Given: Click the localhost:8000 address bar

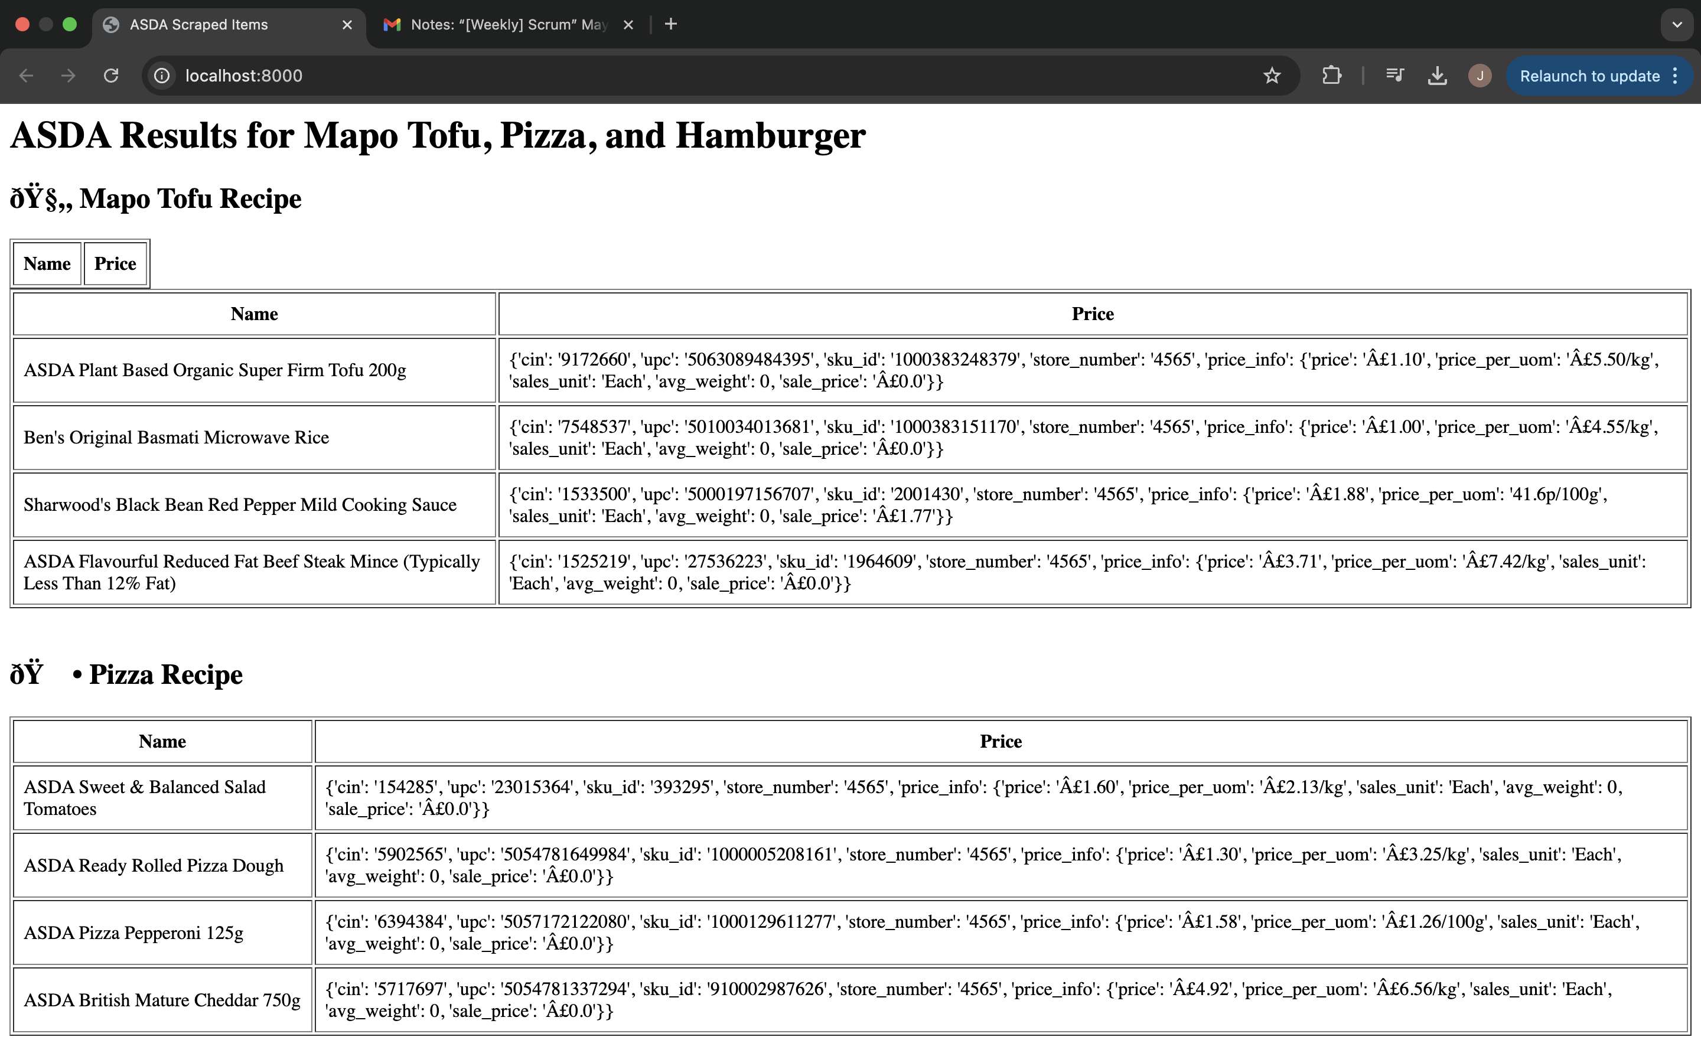Looking at the screenshot, I should [633, 76].
